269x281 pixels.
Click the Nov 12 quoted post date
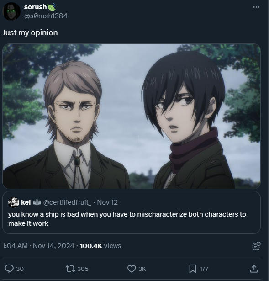(x=107, y=202)
